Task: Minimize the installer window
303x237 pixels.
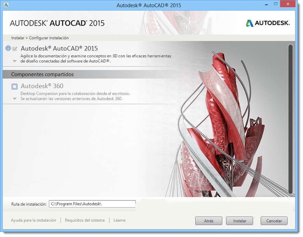Action: click(266, 4)
